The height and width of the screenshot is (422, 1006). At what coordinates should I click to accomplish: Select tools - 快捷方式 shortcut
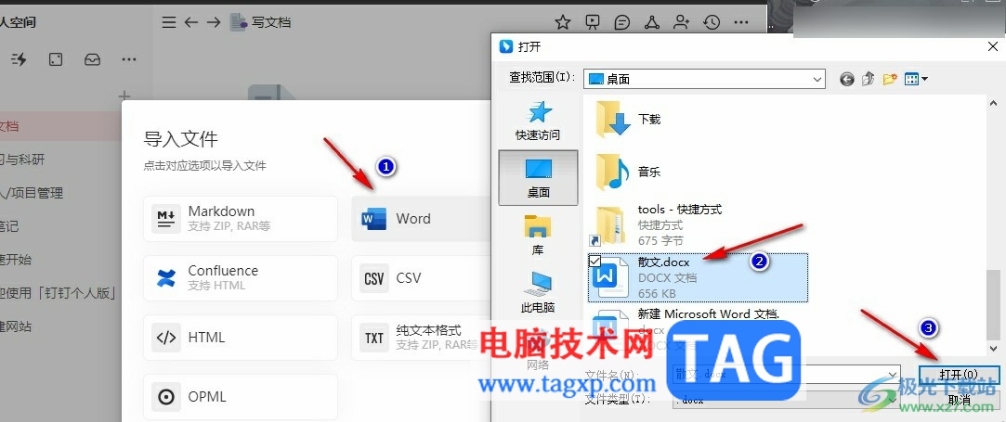655,224
